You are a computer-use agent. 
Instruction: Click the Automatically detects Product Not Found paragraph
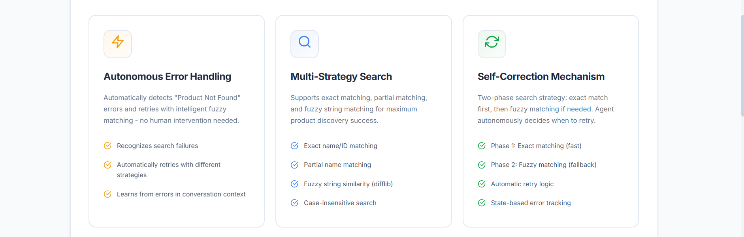pyautogui.click(x=171, y=109)
